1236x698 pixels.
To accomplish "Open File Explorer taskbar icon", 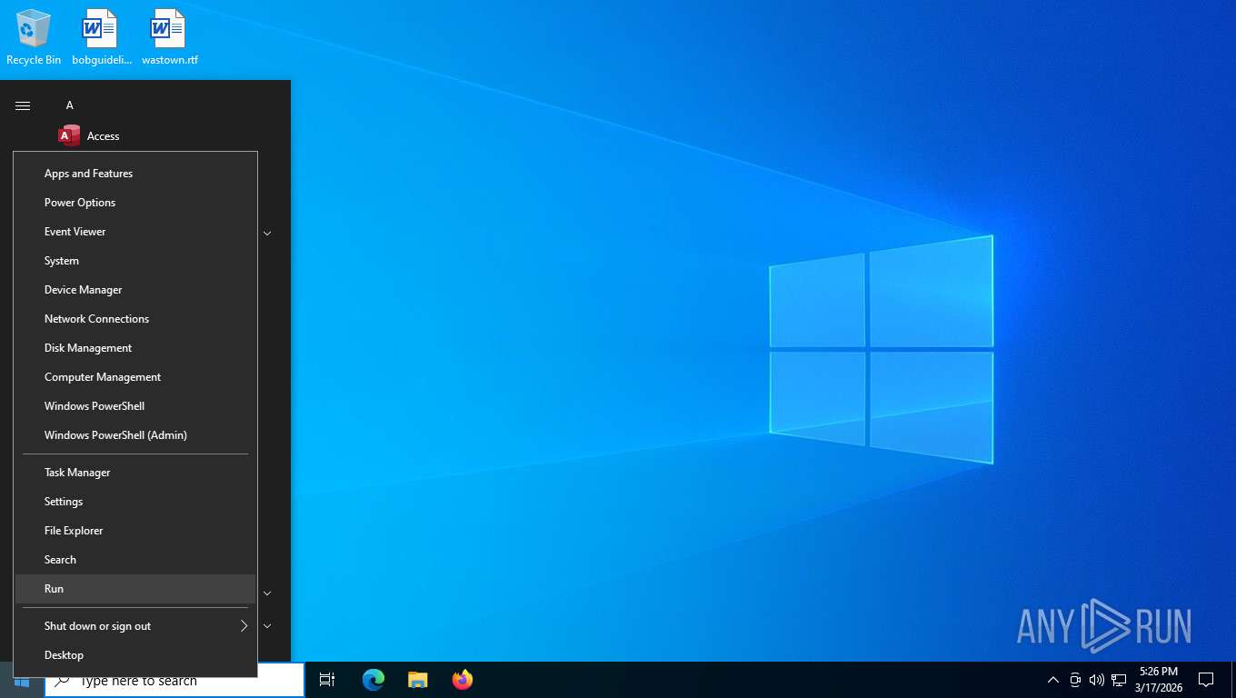I will pyautogui.click(x=417, y=680).
